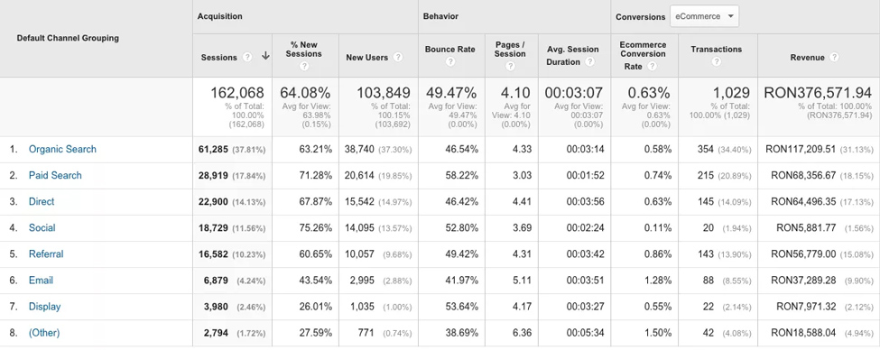The width and height of the screenshot is (880, 350).
Task: Click help icon under Pages / Session
Action: coord(510,66)
